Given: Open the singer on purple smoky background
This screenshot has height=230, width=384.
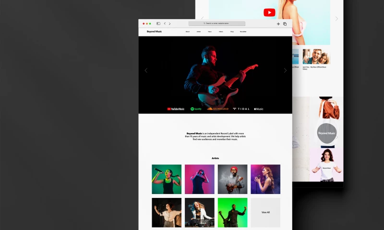Looking at the screenshot, I should (265, 179).
